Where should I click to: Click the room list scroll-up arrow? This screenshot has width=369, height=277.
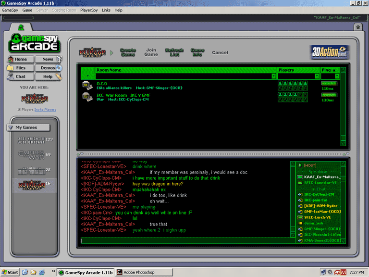[x=343, y=70]
